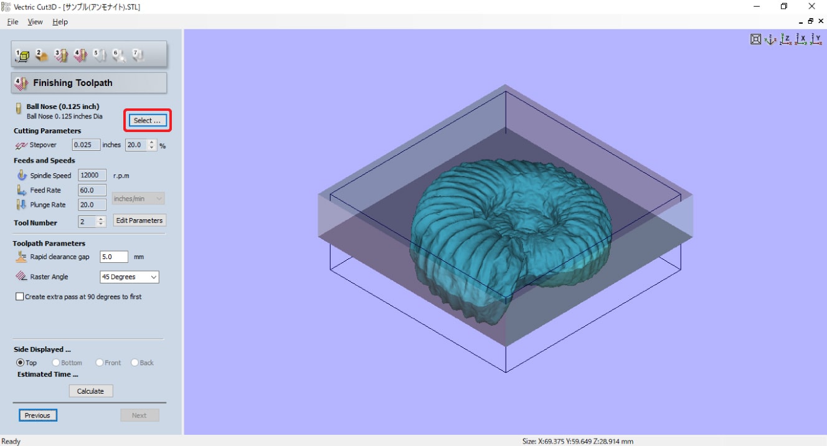View model along the Y axis

coord(816,39)
